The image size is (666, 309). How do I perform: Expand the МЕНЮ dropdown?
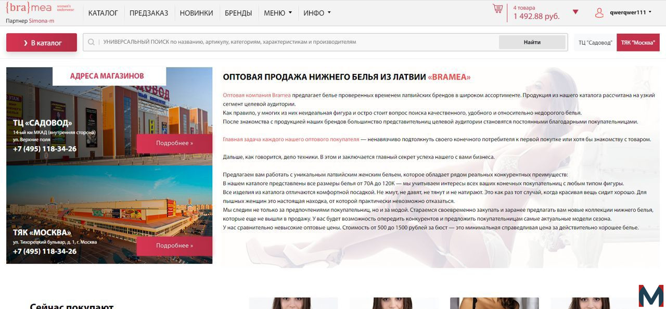[x=278, y=13]
